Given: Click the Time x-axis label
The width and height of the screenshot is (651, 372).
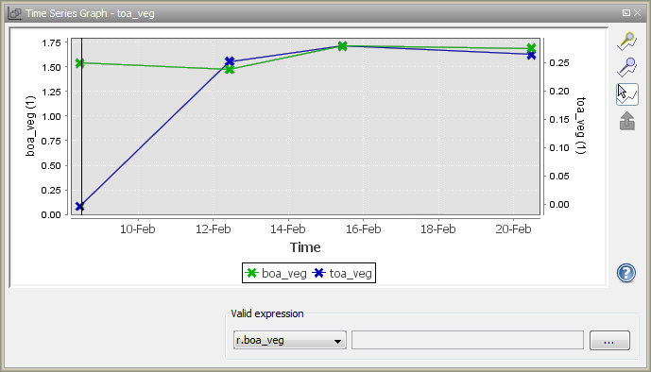Looking at the screenshot, I should [x=305, y=247].
